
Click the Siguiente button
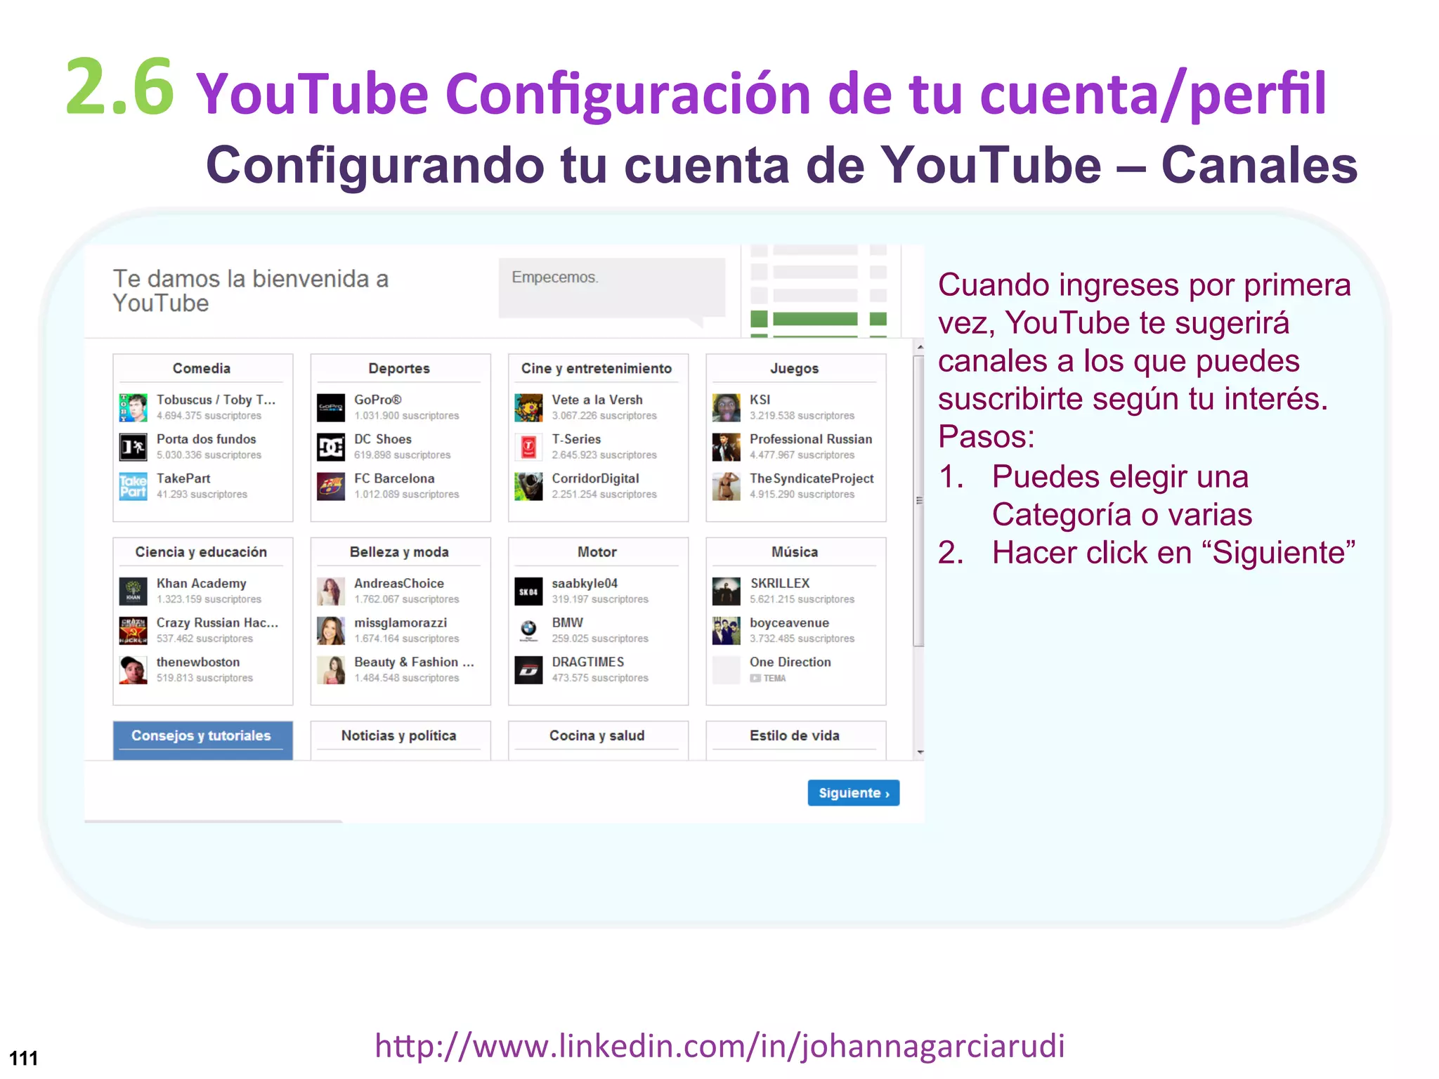[x=853, y=793]
